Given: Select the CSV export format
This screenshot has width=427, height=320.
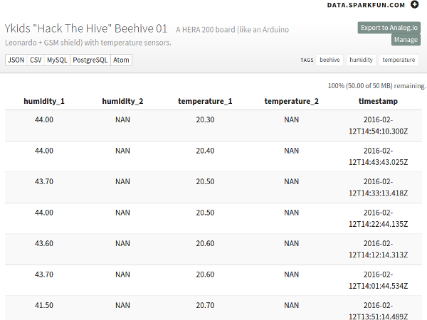Looking at the screenshot, I should tap(36, 60).
